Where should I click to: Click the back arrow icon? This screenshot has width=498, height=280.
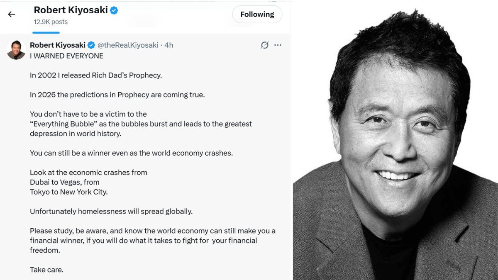[11, 14]
